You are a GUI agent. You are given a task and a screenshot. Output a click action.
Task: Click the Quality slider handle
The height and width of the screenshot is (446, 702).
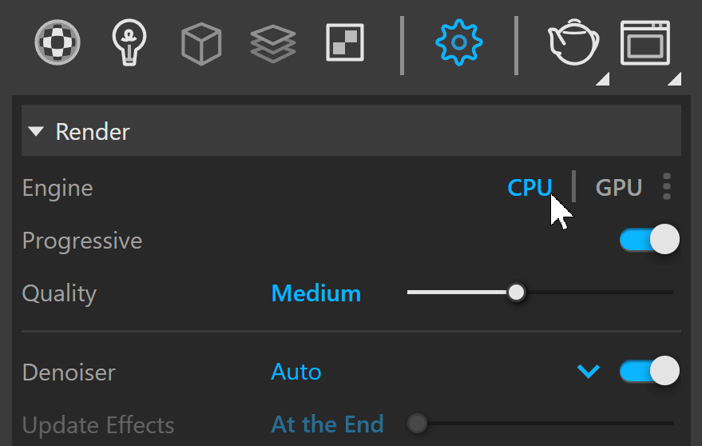516,293
